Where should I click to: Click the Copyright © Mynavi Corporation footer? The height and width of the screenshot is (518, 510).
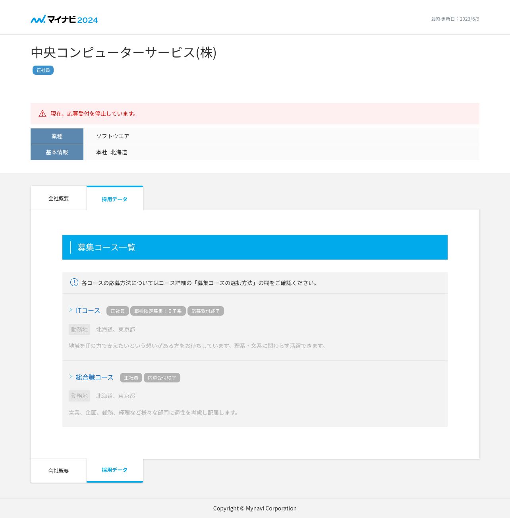(255, 508)
